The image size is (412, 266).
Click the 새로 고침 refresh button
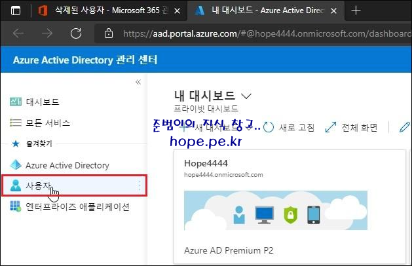(x=289, y=128)
